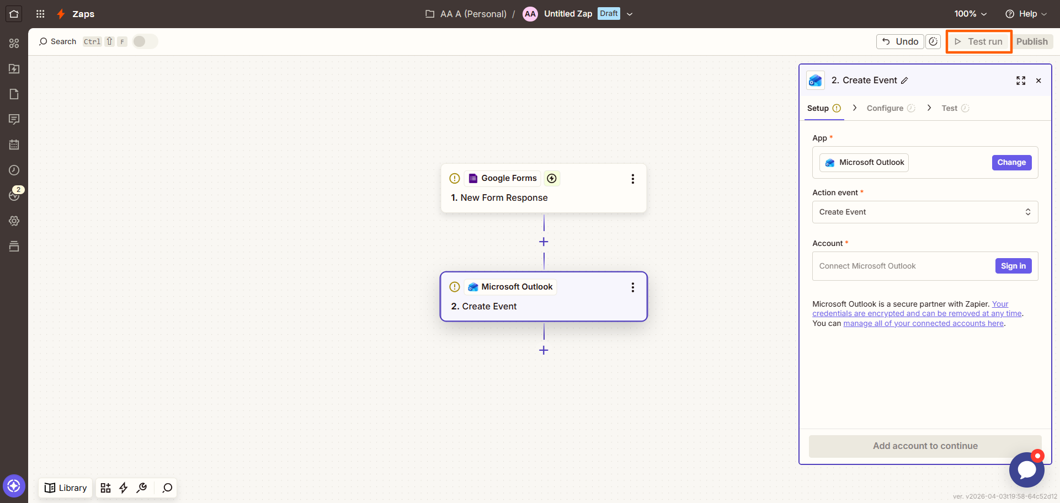Click the AA avatar in the header
This screenshot has height=503, width=1060.
click(530, 14)
